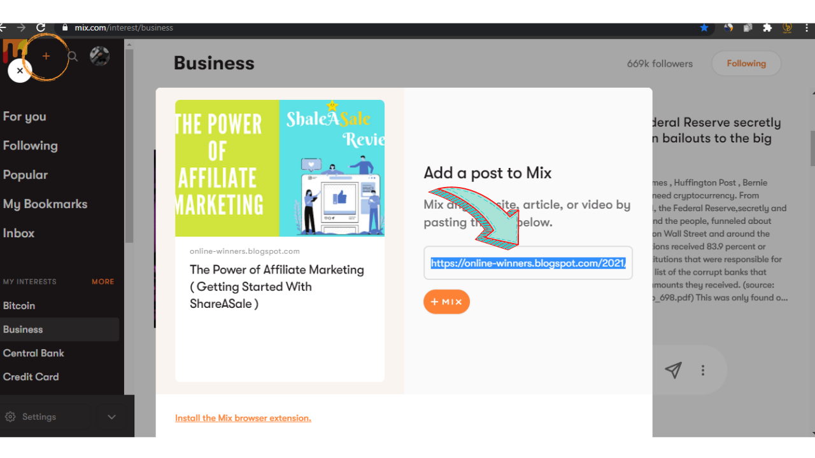Click the Mix logo in the sidebar
Image resolution: width=815 pixels, height=458 pixels.
pyautogui.click(x=14, y=51)
